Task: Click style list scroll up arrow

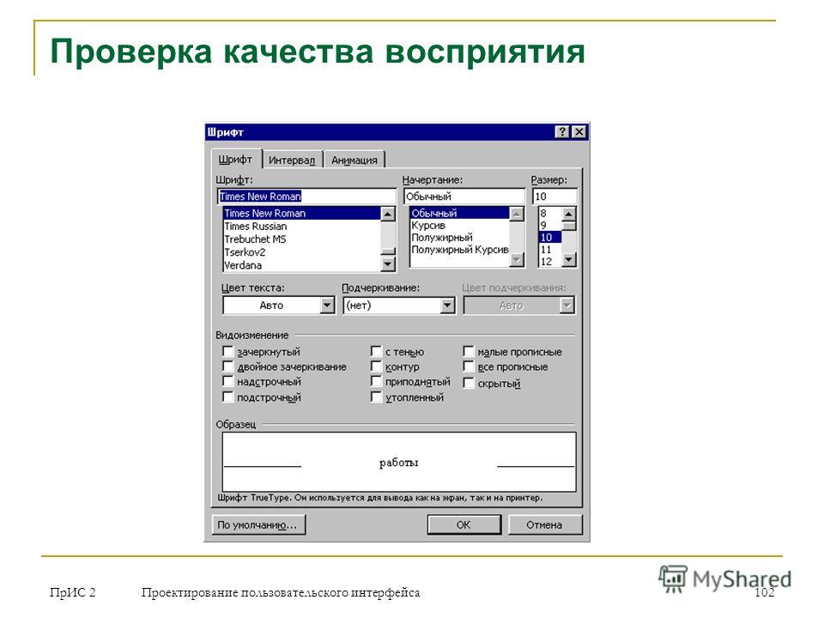Action: tap(517, 214)
